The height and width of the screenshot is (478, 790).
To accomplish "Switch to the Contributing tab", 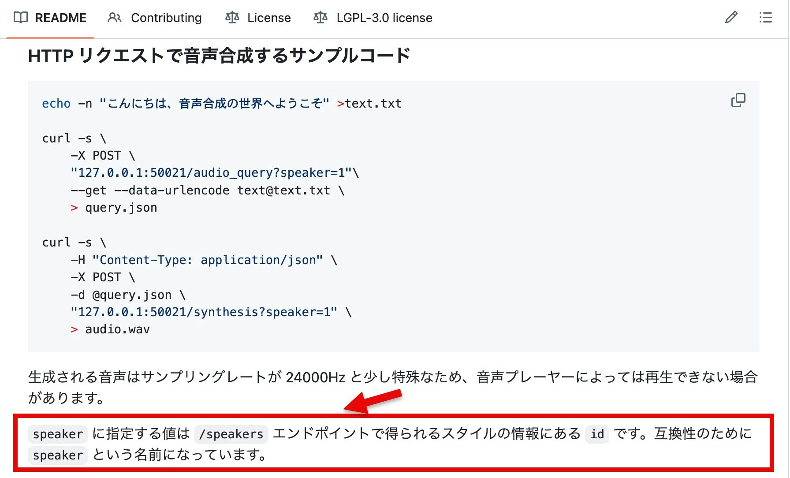I will [155, 18].
